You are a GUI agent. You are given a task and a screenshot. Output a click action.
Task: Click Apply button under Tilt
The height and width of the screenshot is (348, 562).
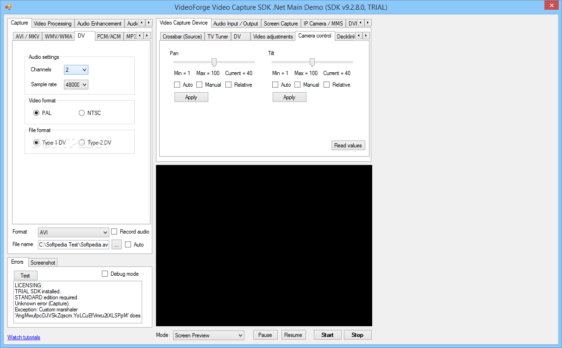tap(289, 97)
